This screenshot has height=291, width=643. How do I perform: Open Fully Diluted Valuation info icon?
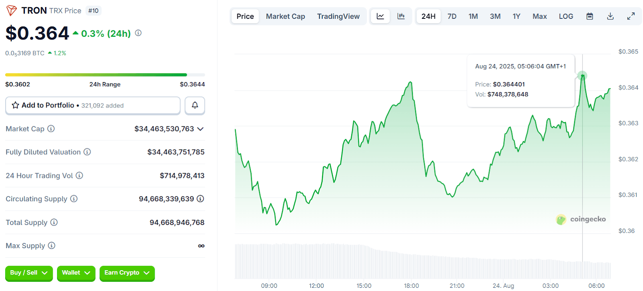87,152
